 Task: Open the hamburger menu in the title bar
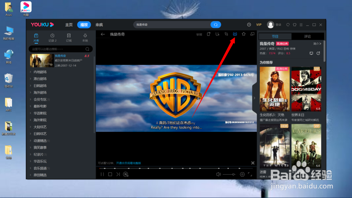pos(301,25)
